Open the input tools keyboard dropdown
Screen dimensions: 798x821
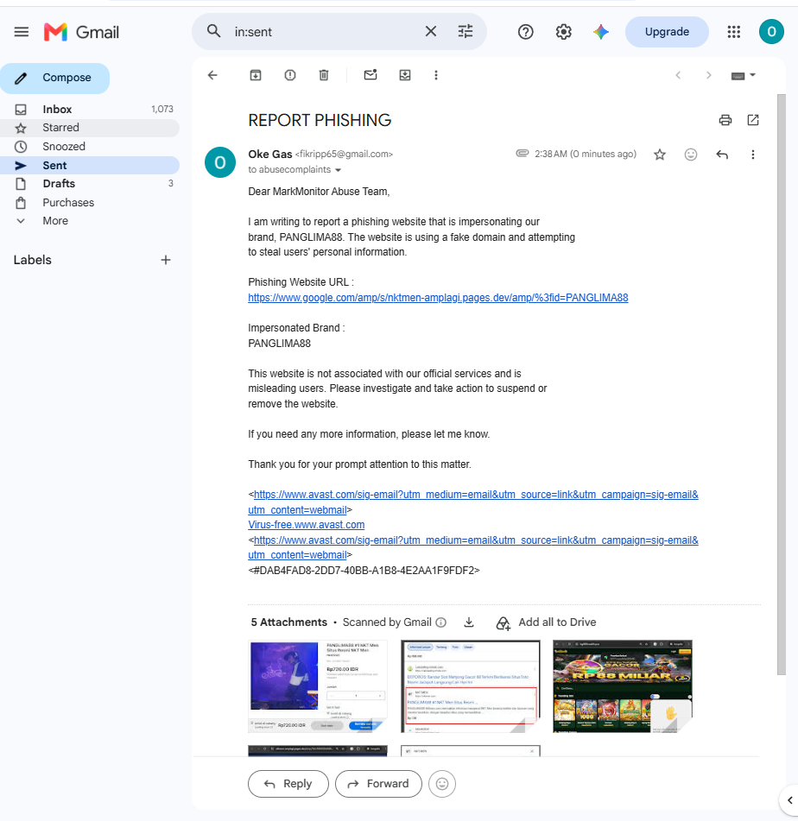point(743,75)
